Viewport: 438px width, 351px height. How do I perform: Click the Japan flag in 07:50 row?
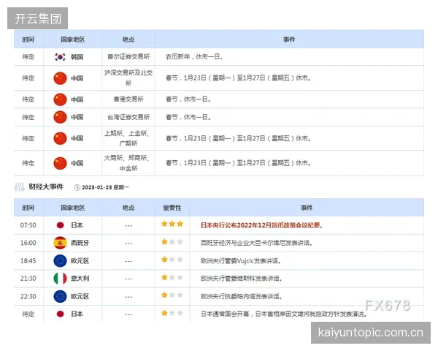60,225
